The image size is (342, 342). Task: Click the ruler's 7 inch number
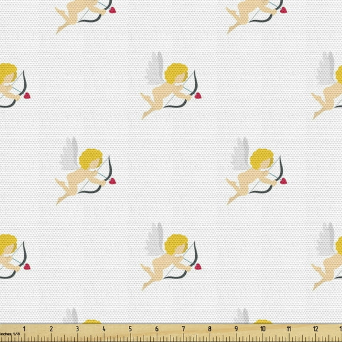[183, 329]
